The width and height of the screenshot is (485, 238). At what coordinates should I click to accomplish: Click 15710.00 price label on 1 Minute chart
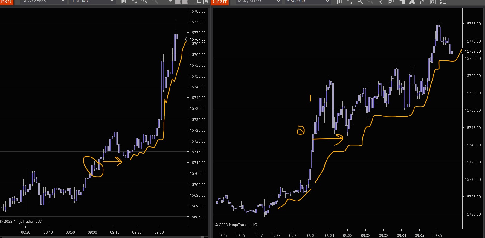(x=198, y=163)
